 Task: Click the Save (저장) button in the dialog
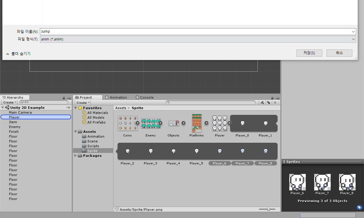click(309, 53)
